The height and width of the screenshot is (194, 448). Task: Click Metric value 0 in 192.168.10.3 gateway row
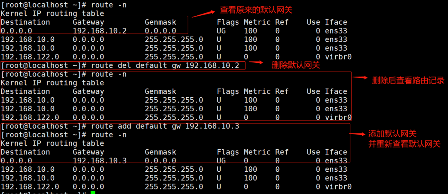(x=246, y=160)
